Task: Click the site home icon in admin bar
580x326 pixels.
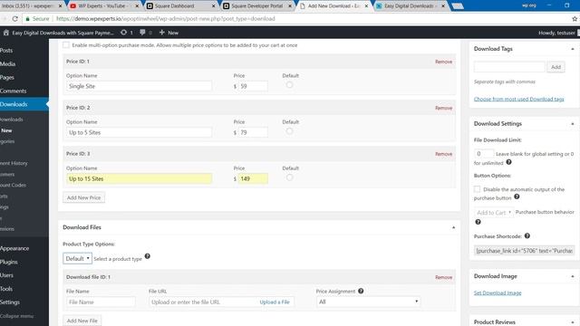Action: pos(6,33)
